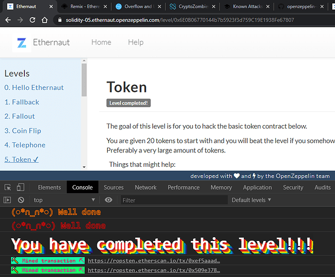
Task: Open level 1. Fallback
Action: coord(22,102)
